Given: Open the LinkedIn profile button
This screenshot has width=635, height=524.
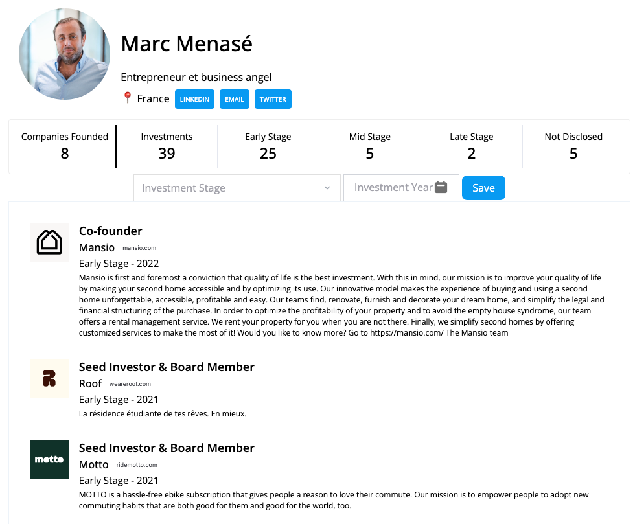Looking at the screenshot, I should [194, 99].
